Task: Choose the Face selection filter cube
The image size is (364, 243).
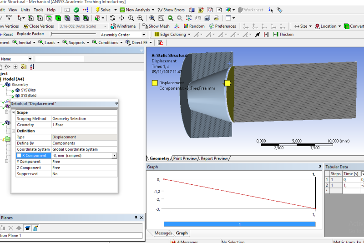Action: (49, 18)
